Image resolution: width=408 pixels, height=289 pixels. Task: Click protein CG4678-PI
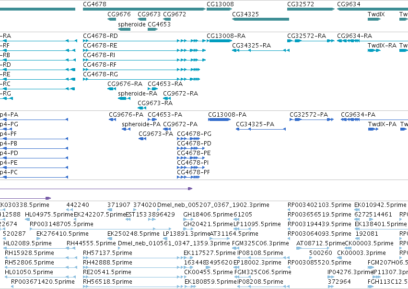pyautogui.click(x=193, y=163)
